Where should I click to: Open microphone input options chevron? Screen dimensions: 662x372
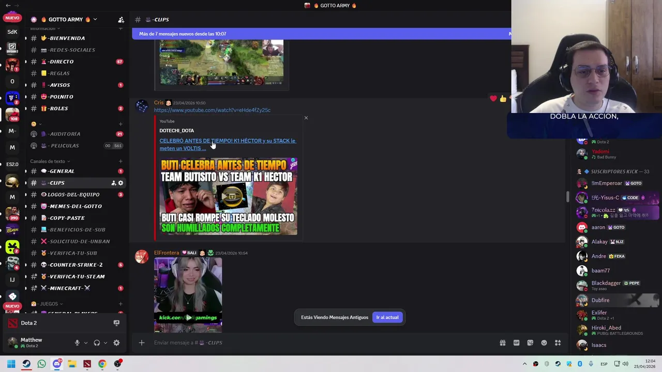(x=85, y=343)
